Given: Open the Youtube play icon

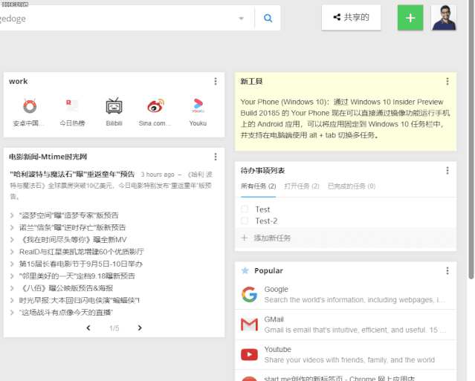Looking at the screenshot, I should pos(249,354).
